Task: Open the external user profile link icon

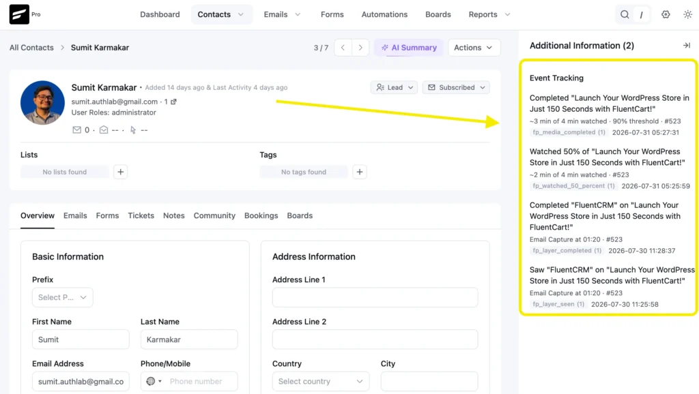Action: pyautogui.click(x=173, y=102)
